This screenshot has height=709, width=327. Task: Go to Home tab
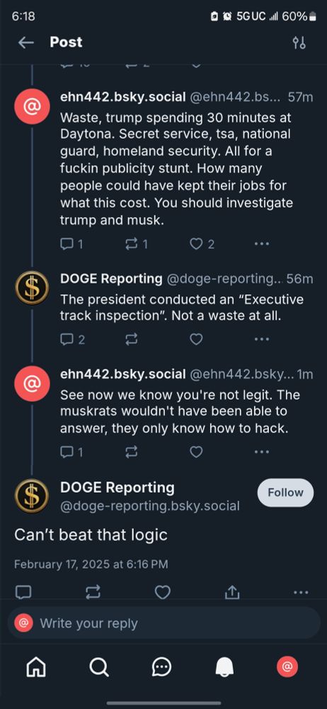click(36, 666)
